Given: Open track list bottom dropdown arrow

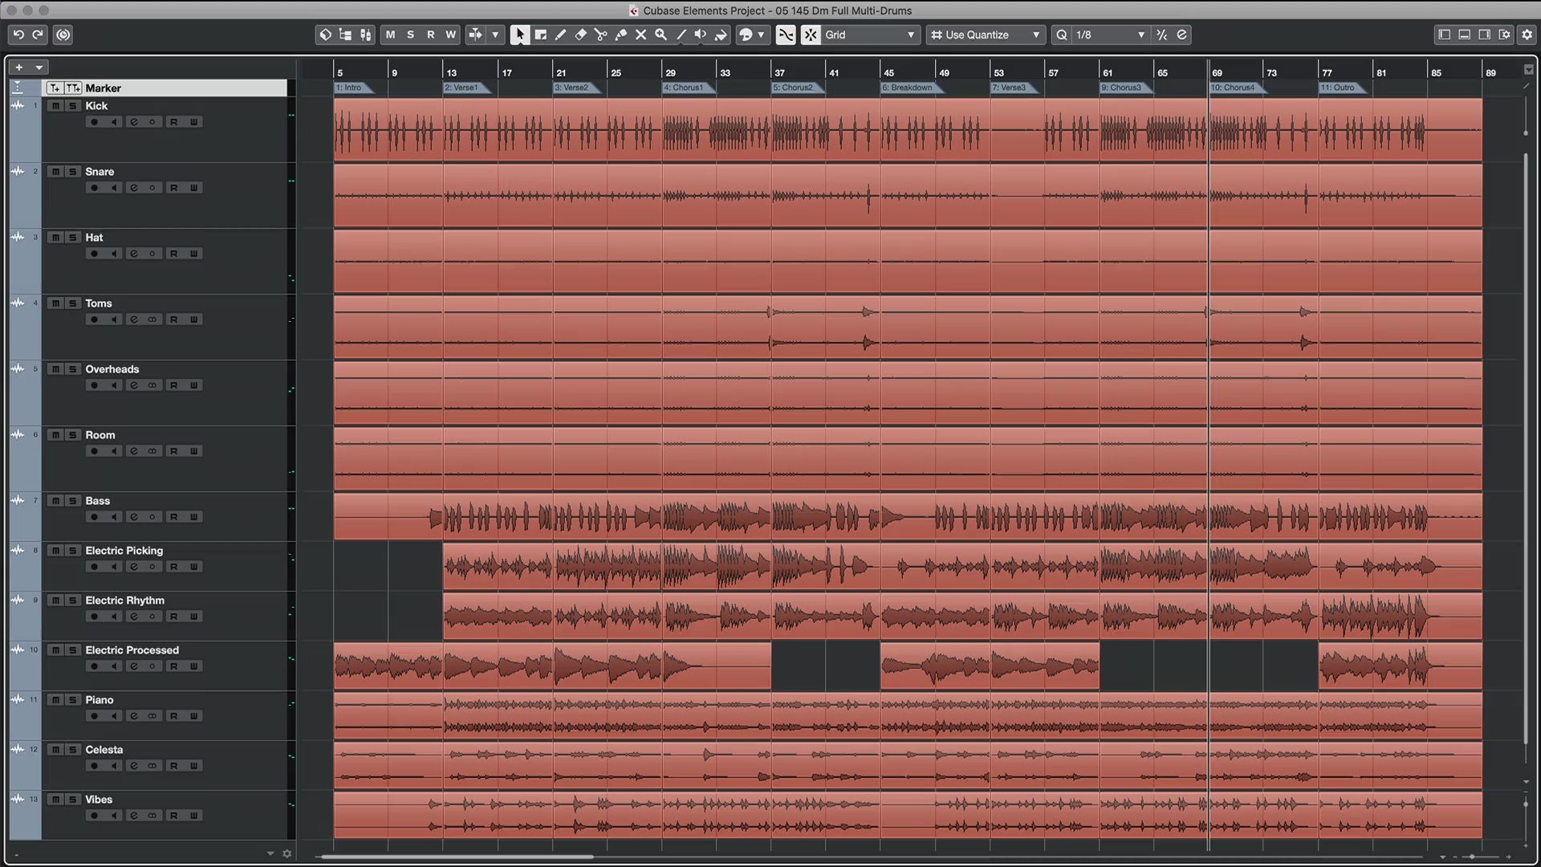Looking at the screenshot, I should click(x=270, y=854).
